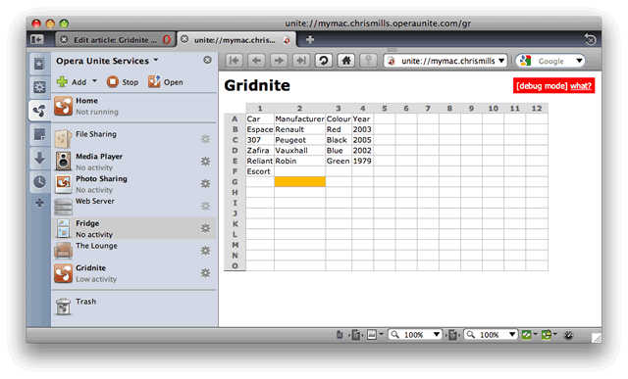The height and width of the screenshot is (379, 628).
Task: Click row header O
Action: pos(235,265)
